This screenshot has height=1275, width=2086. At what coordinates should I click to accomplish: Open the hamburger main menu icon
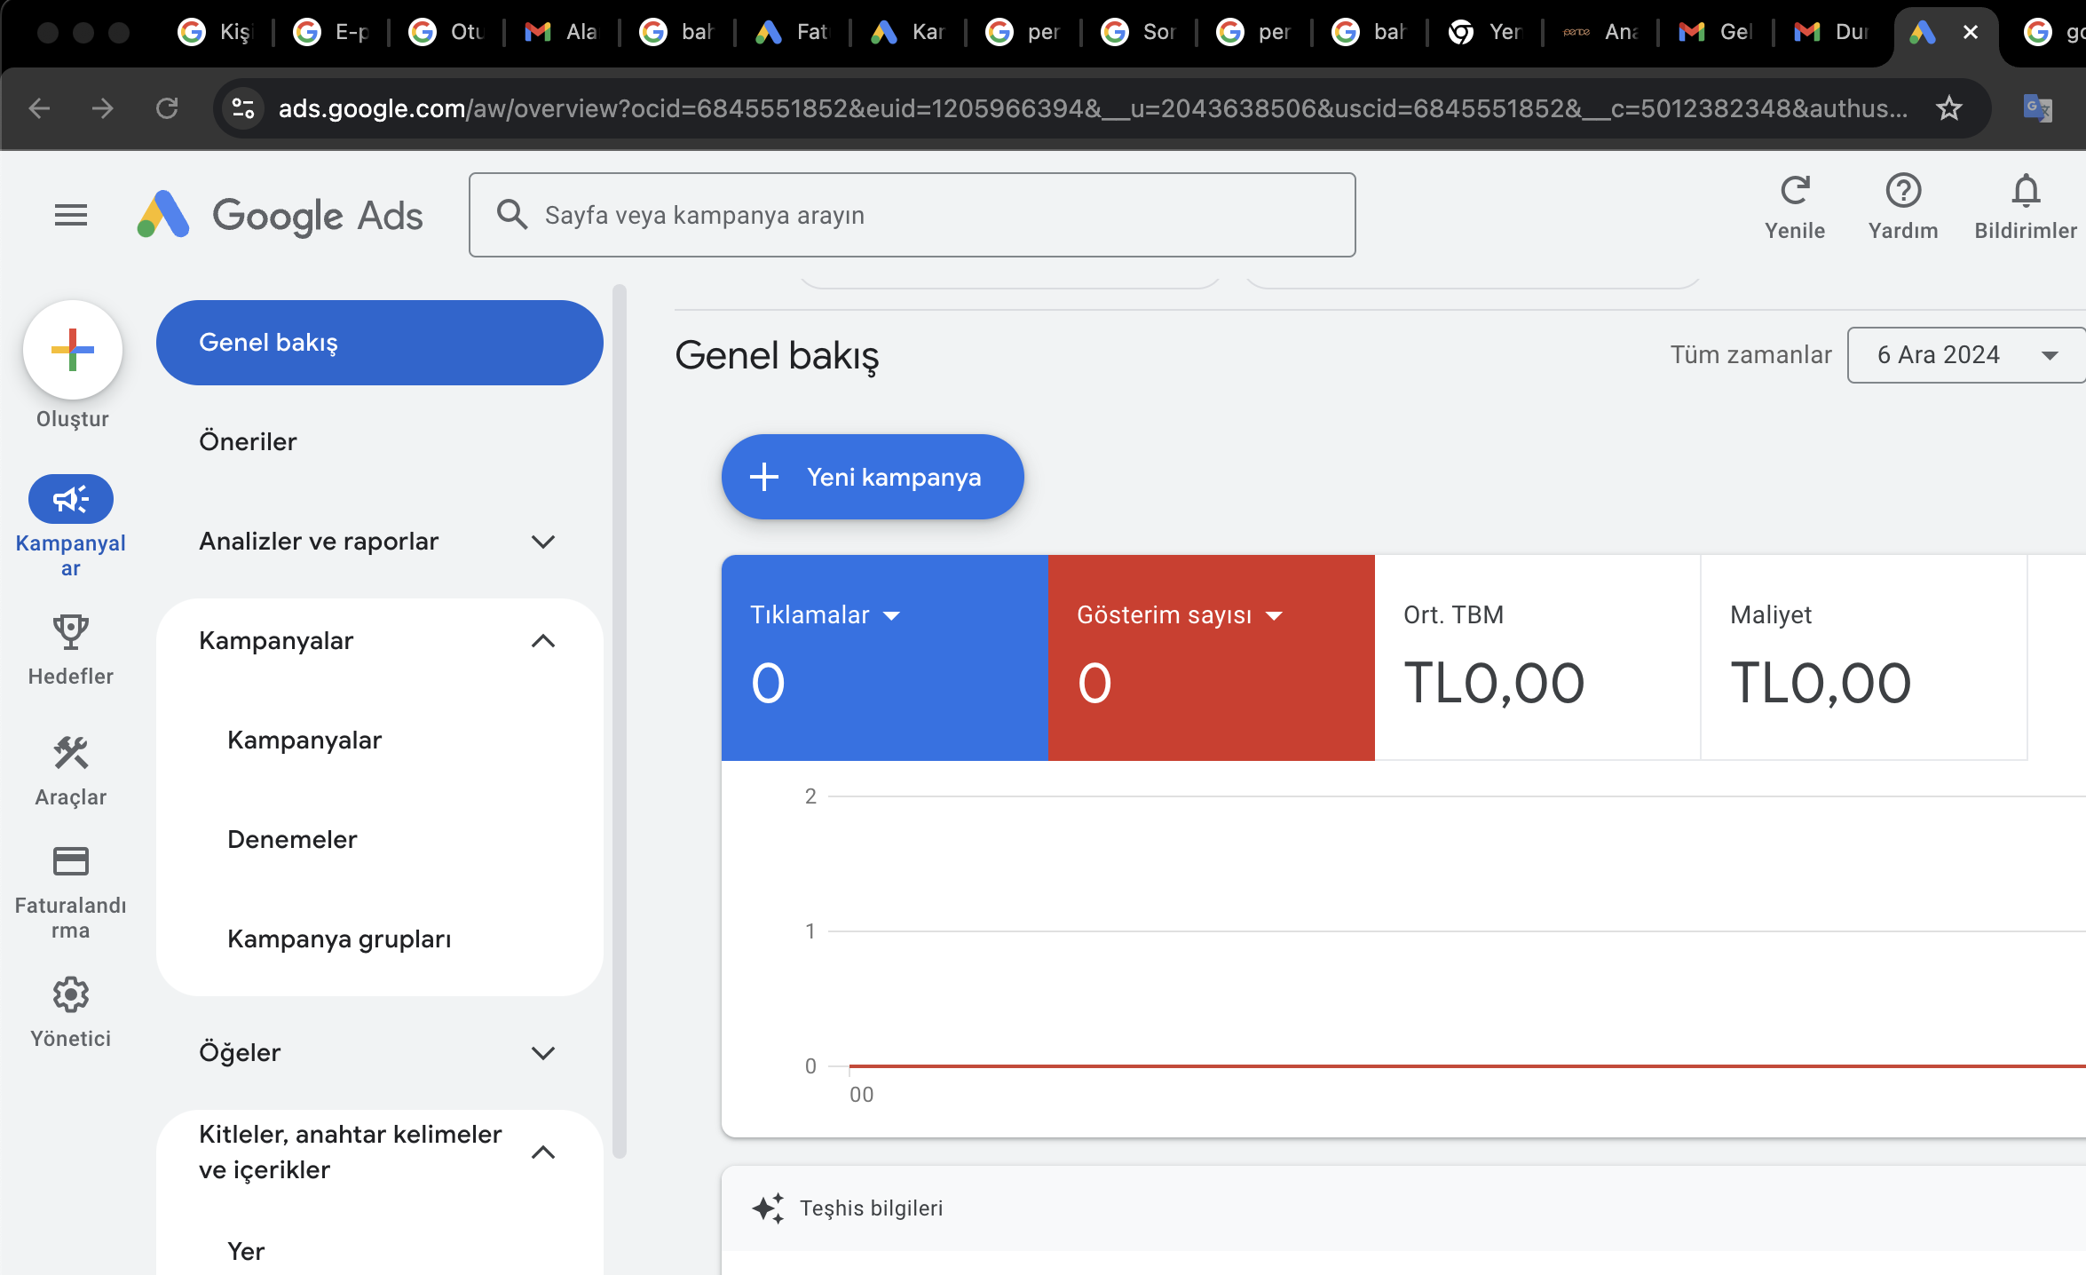tap(71, 215)
